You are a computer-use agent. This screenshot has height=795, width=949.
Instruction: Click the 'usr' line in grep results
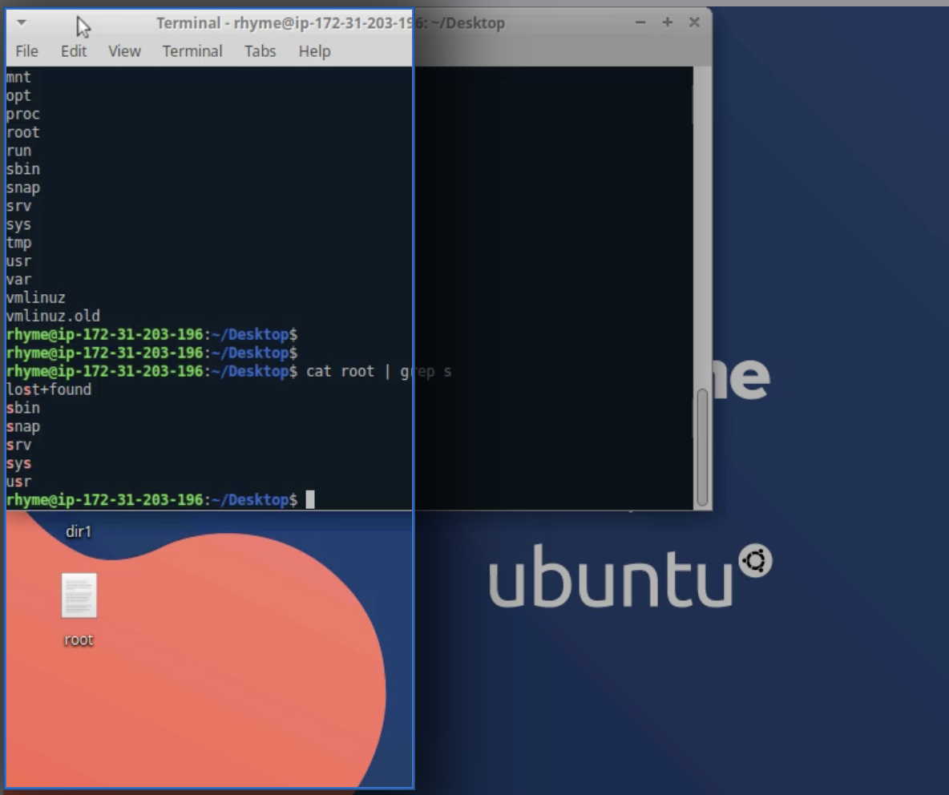[x=18, y=482]
